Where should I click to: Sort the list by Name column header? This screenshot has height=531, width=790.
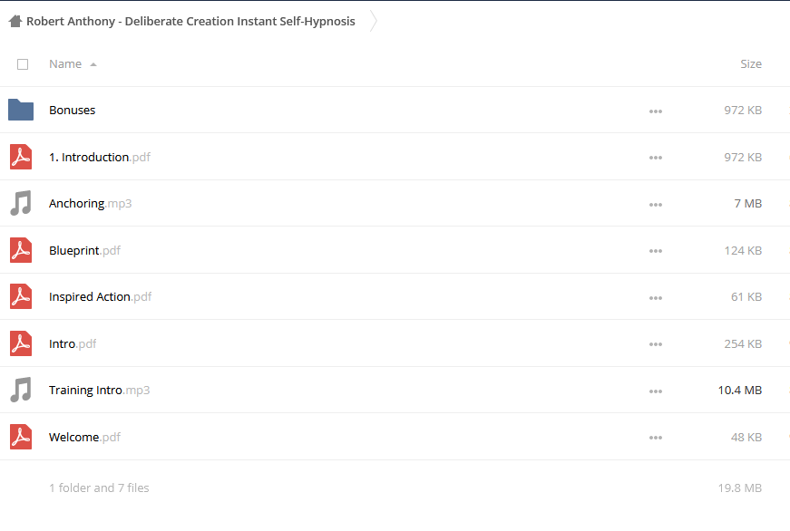pyautogui.click(x=65, y=64)
